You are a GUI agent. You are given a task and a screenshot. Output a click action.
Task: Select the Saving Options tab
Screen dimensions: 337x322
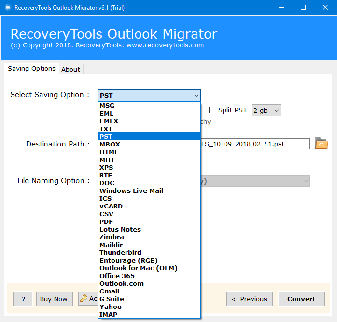point(31,69)
